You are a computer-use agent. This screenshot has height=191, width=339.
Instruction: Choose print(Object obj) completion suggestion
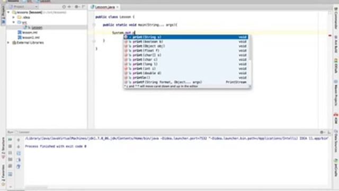coord(186,46)
